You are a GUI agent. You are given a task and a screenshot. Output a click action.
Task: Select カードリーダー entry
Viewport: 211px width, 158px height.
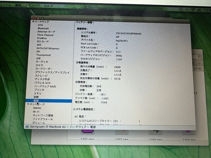[x=44, y=69]
